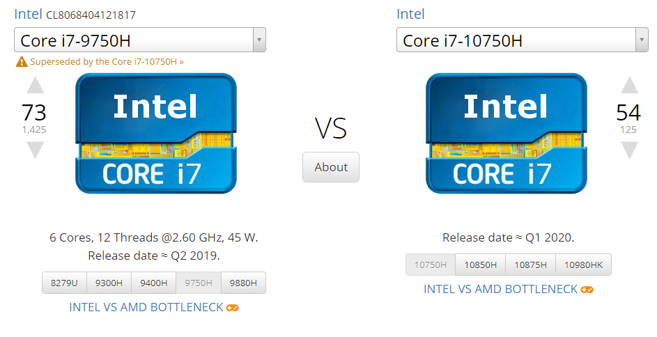
Task: Click the 54 vote score
Action: point(628,112)
